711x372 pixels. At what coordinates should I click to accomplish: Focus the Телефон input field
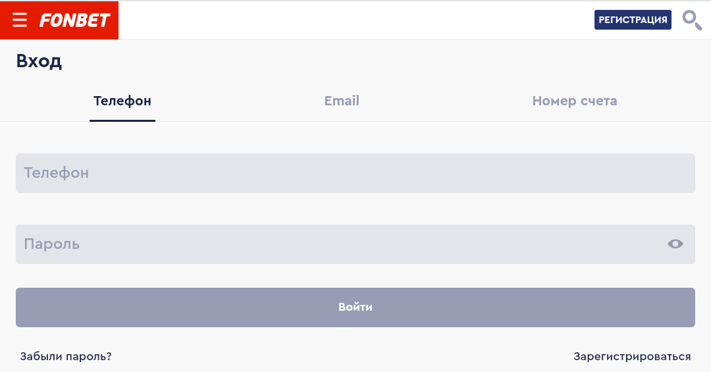coord(355,173)
